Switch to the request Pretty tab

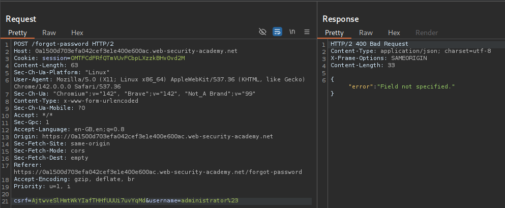tap(17, 32)
